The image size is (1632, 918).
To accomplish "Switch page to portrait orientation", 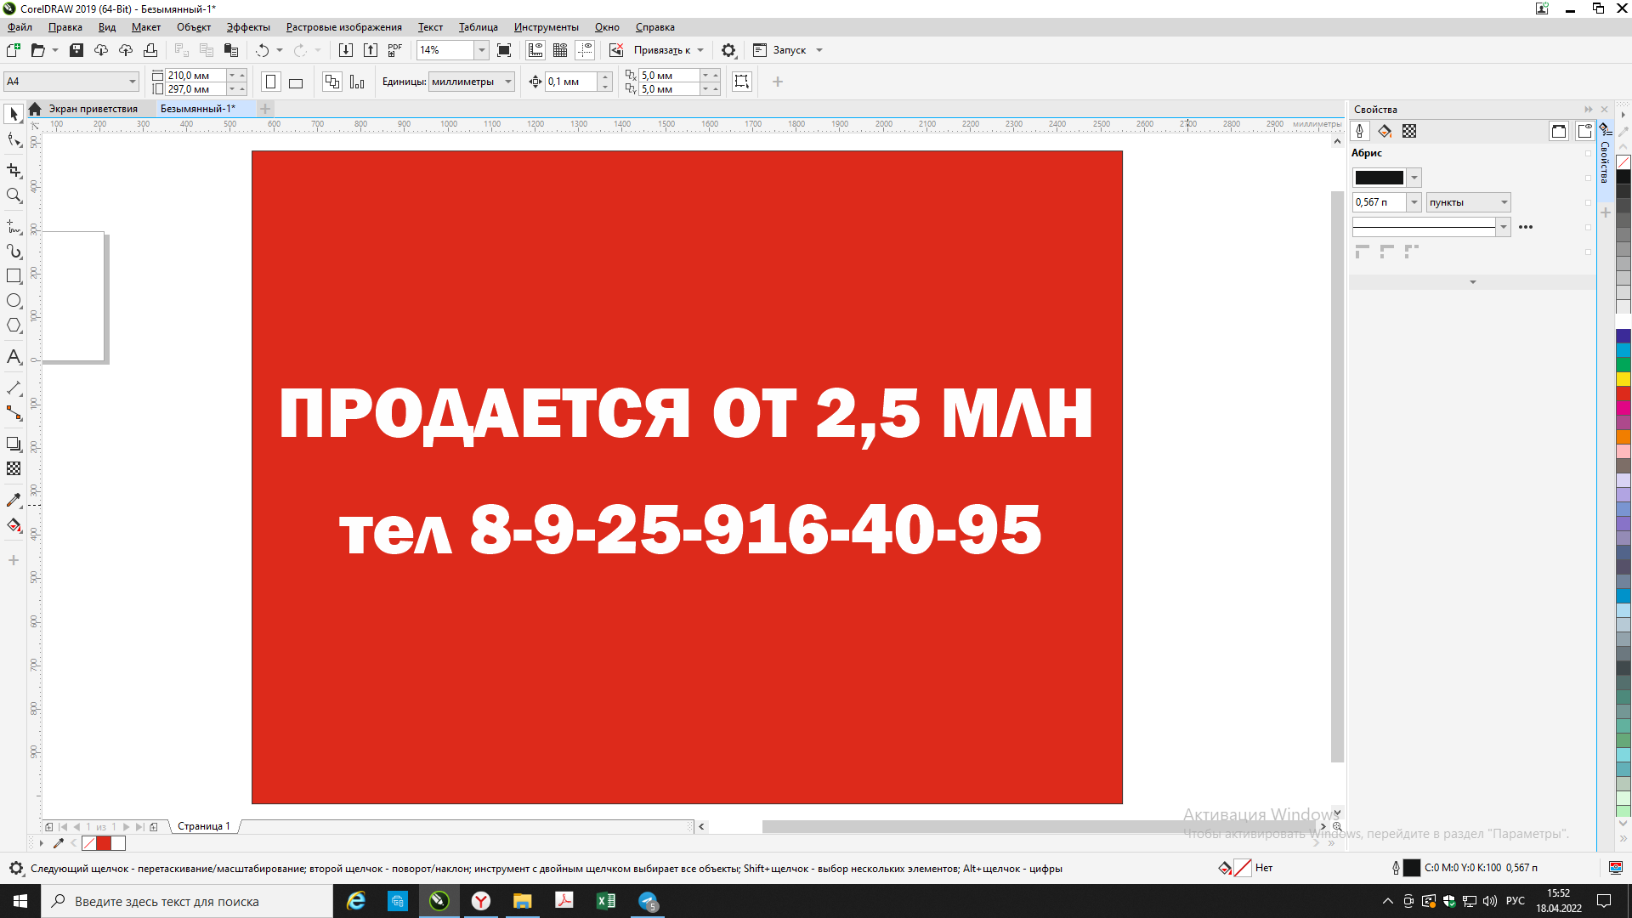I will point(271,82).
